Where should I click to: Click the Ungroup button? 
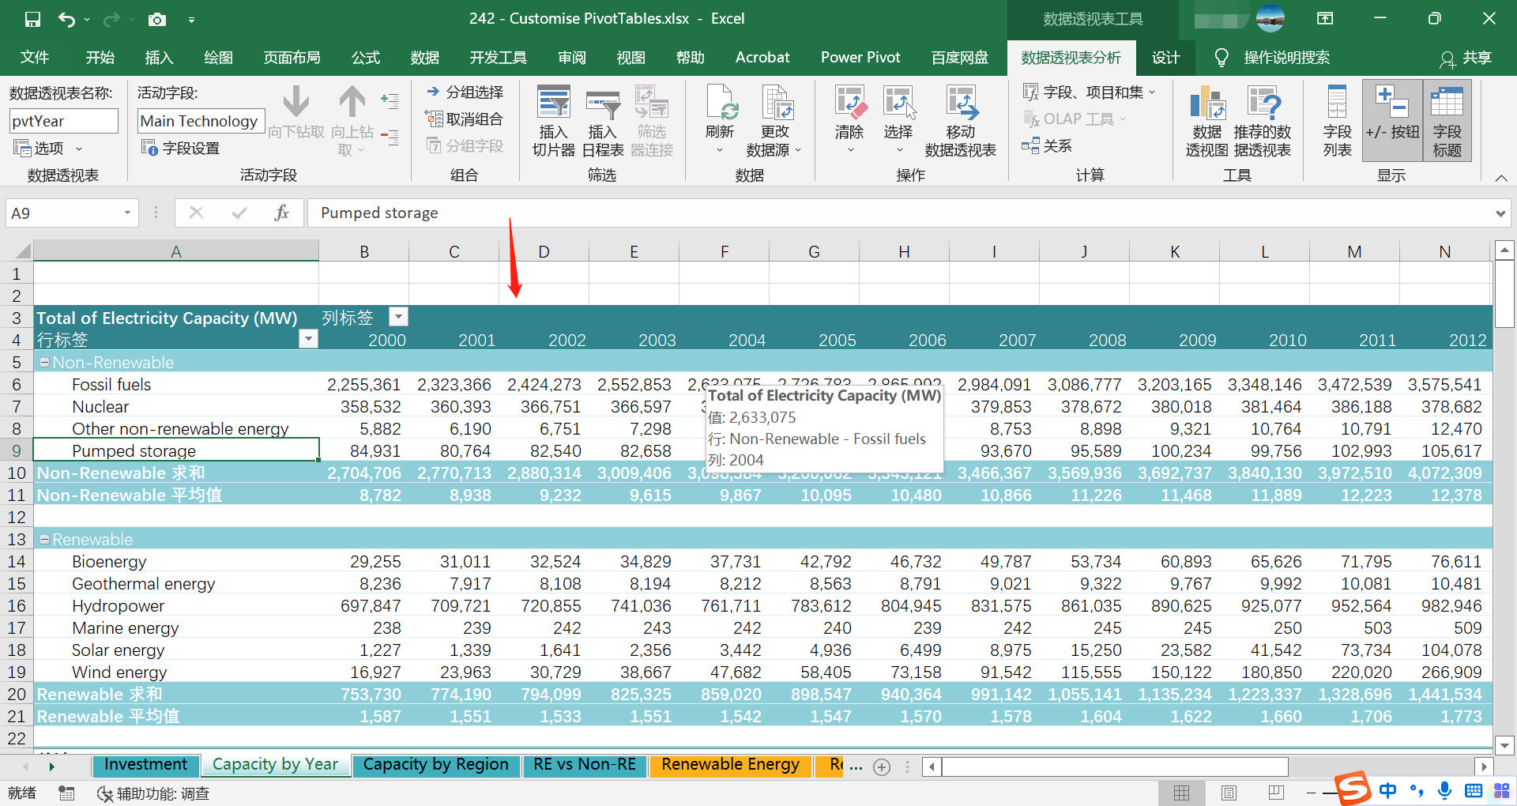pyautogui.click(x=465, y=119)
